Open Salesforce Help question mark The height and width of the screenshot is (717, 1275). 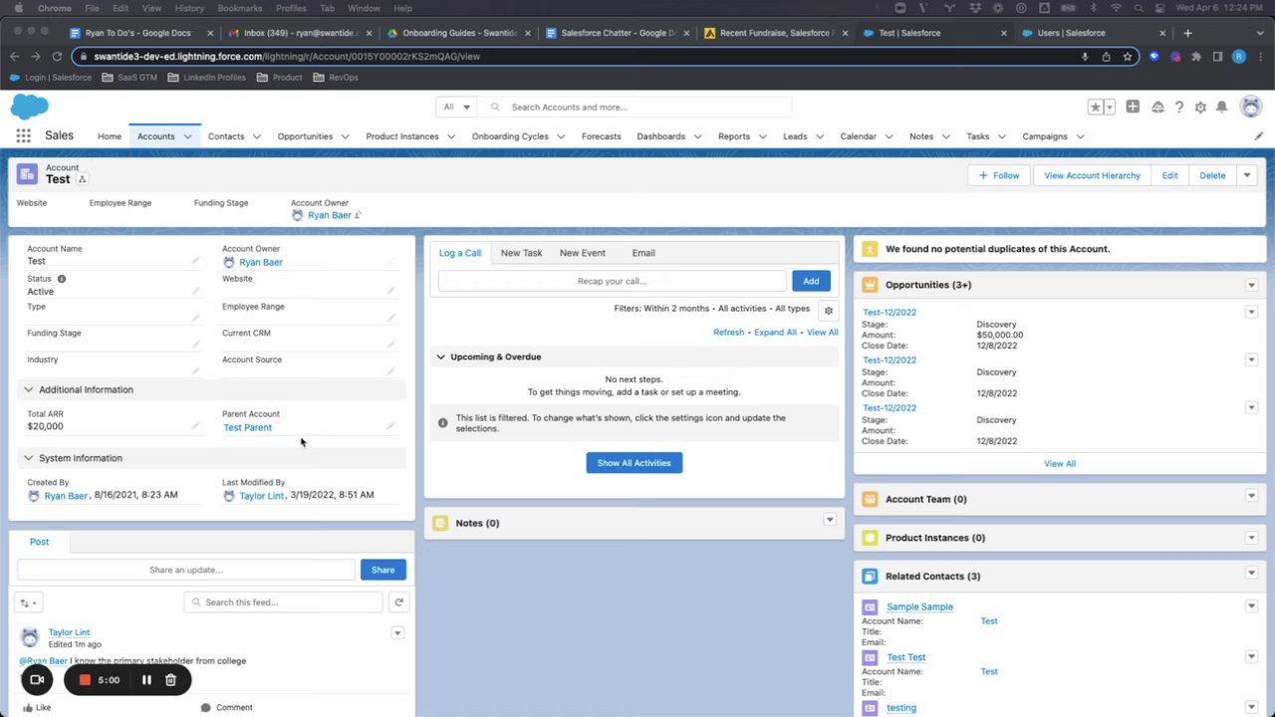(x=1179, y=107)
